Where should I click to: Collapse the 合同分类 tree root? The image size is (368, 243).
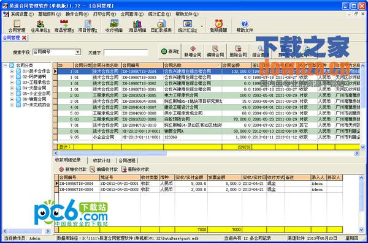pos(5,65)
